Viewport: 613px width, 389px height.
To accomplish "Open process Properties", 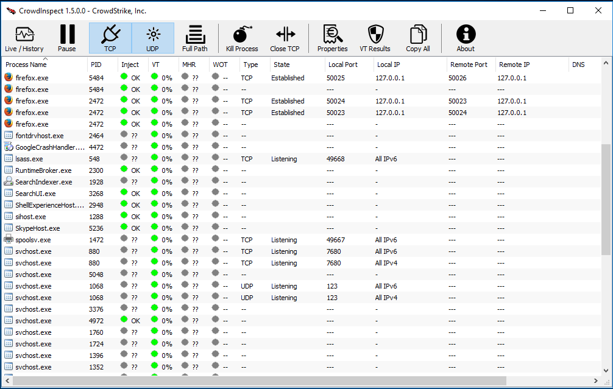I will pos(332,38).
